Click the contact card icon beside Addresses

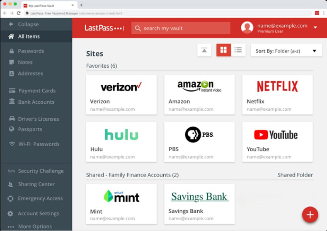pos(12,74)
